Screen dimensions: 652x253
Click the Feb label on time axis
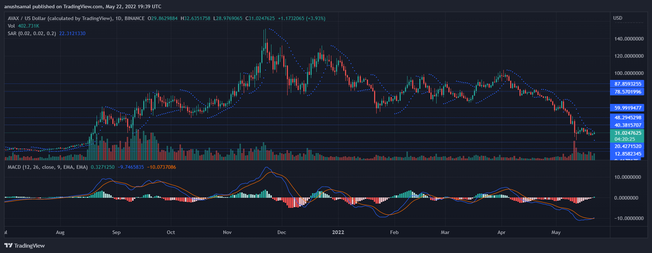[x=394, y=232]
